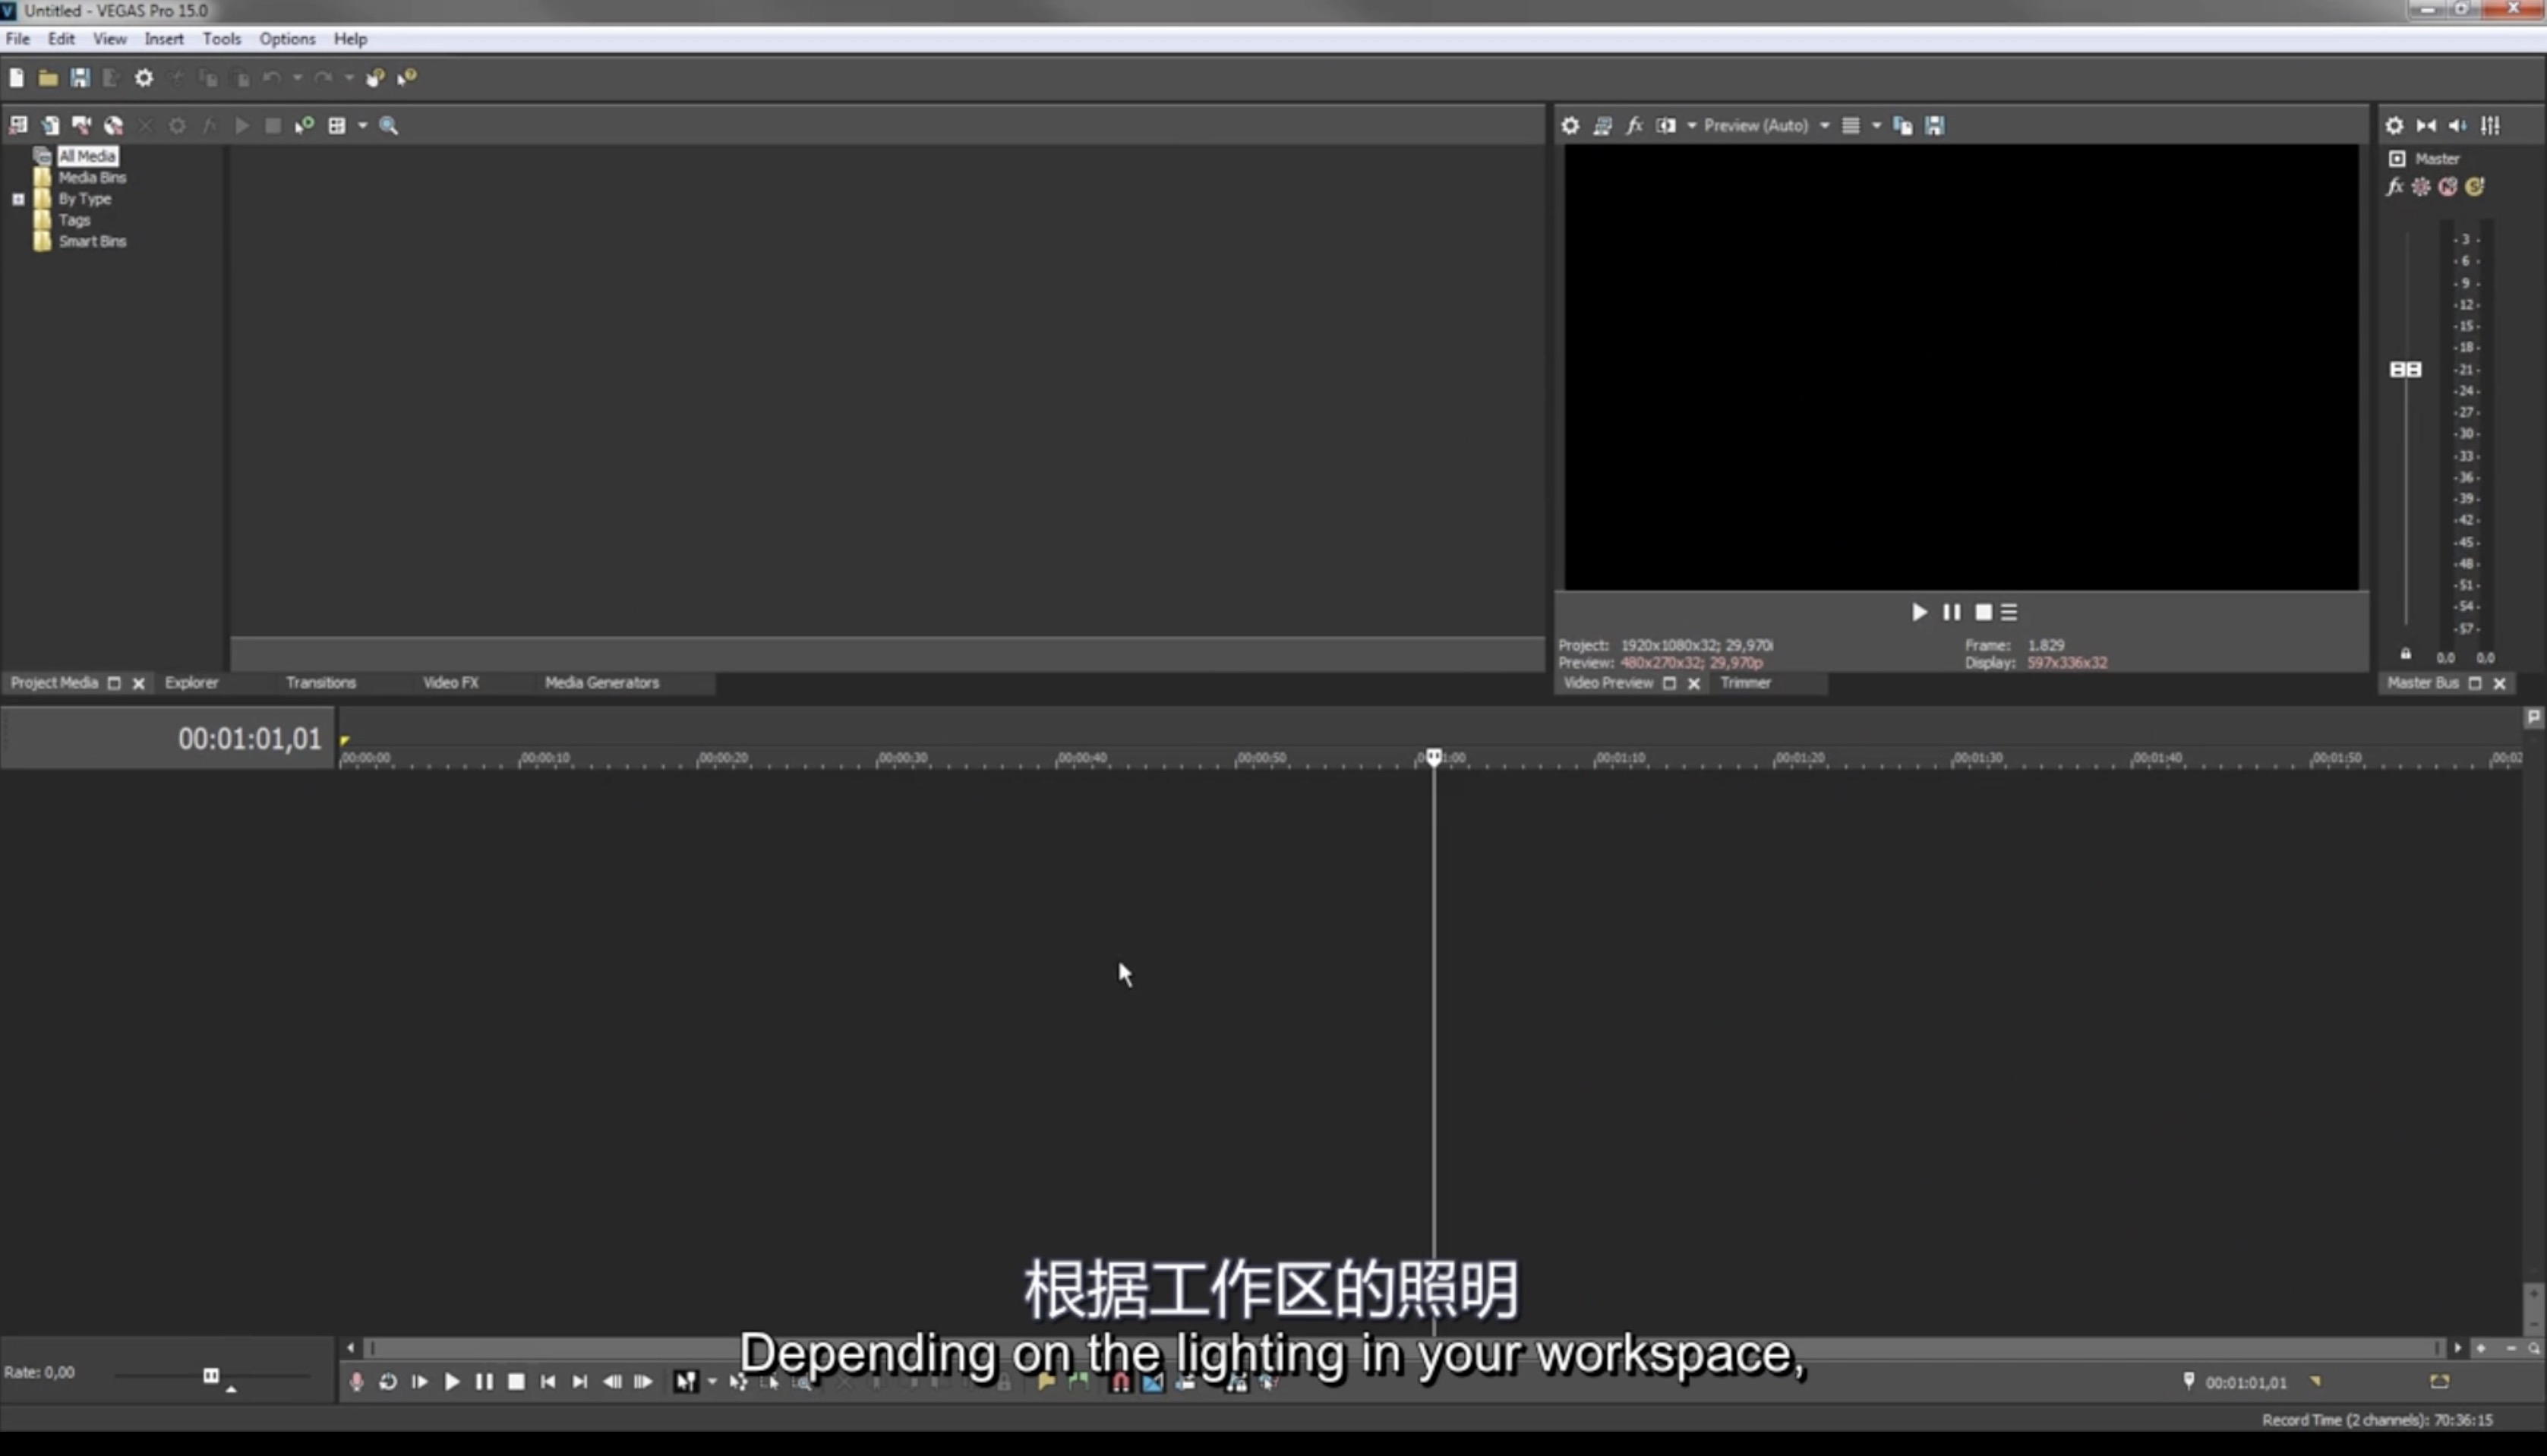Open the Insert menu
The image size is (2547, 1456).
tap(163, 39)
